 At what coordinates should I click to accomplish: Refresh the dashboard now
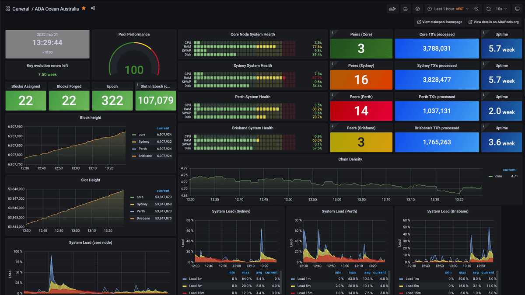tap(489, 9)
